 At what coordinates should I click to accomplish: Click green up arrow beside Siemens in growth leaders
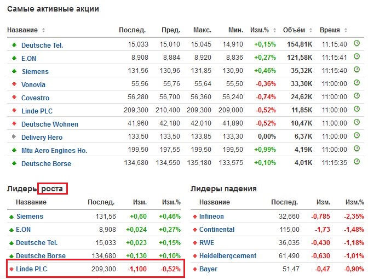(12, 217)
